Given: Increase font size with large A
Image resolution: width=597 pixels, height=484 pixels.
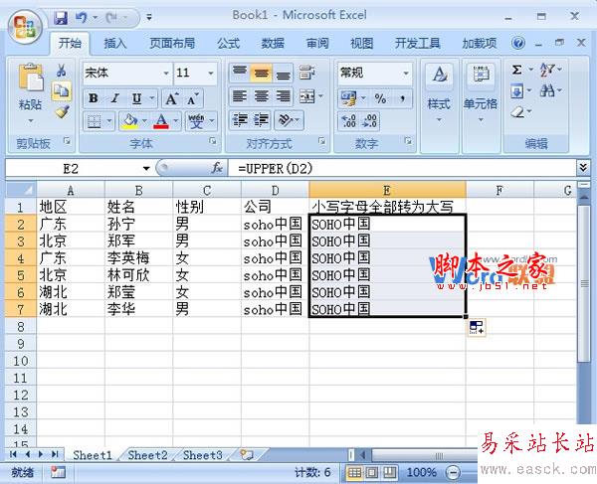Looking at the screenshot, I should [171, 98].
